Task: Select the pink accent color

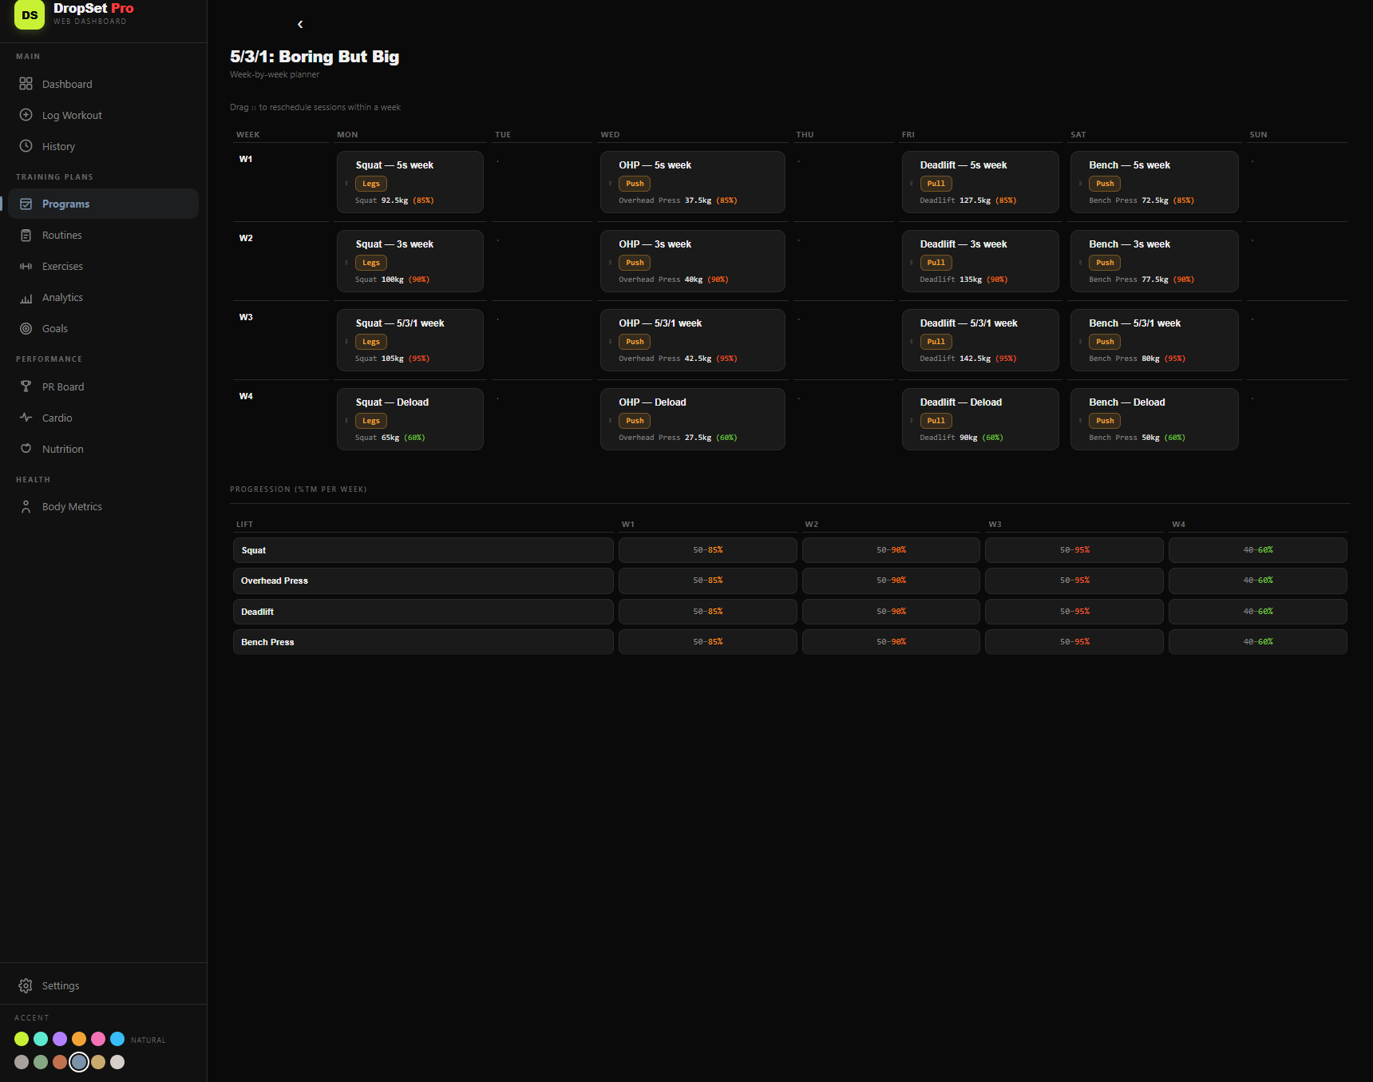Action: coord(98,1039)
